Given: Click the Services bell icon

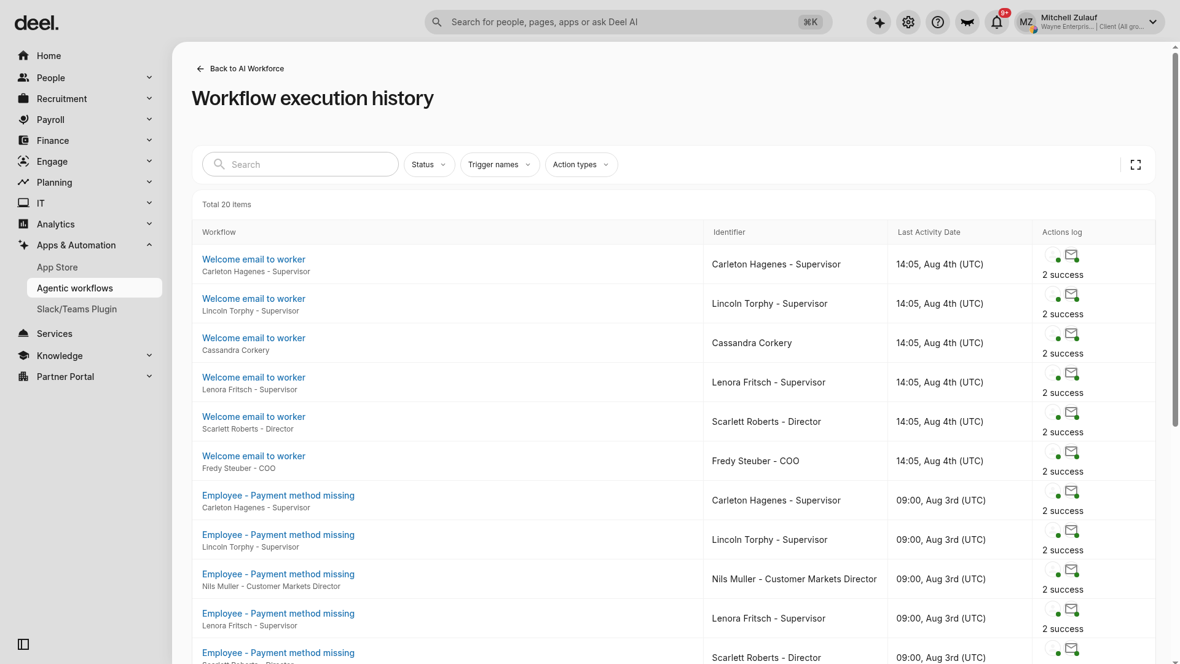Looking at the screenshot, I should (x=23, y=334).
